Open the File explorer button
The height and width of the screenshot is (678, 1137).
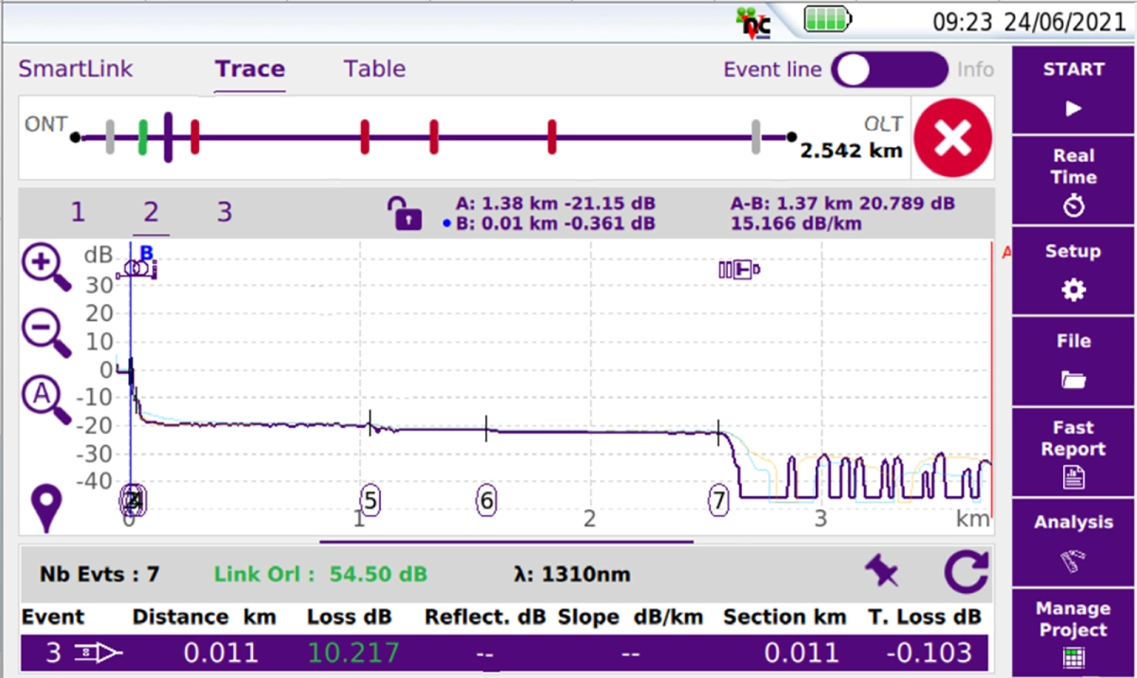(x=1074, y=361)
